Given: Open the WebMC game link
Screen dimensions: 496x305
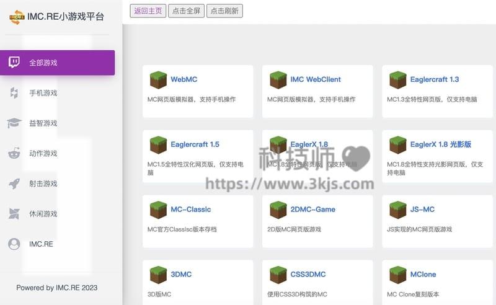Looking at the screenshot, I should coord(184,79).
